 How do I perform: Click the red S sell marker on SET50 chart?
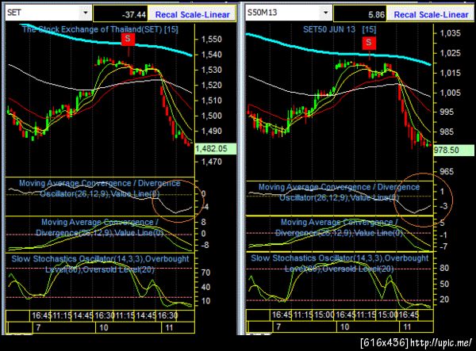tap(369, 43)
